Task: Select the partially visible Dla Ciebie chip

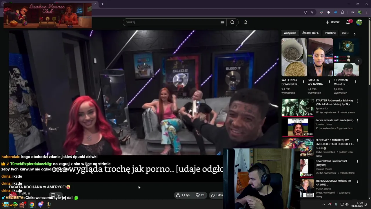Action: coord(345,33)
